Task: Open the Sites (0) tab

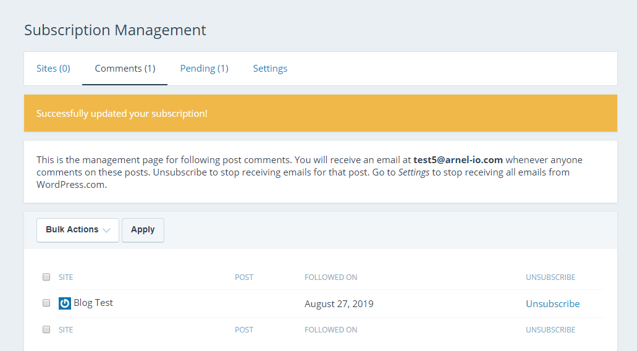Action: 53,69
